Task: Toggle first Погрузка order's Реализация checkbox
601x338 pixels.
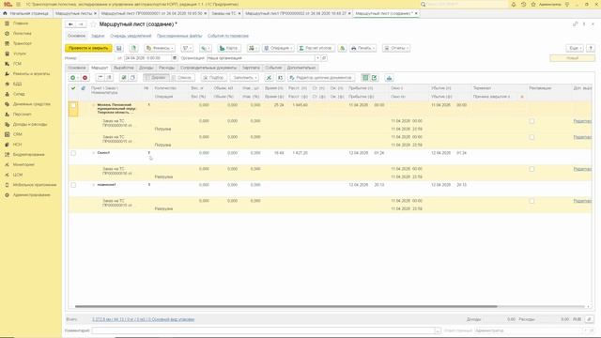Action: pos(532,121)
